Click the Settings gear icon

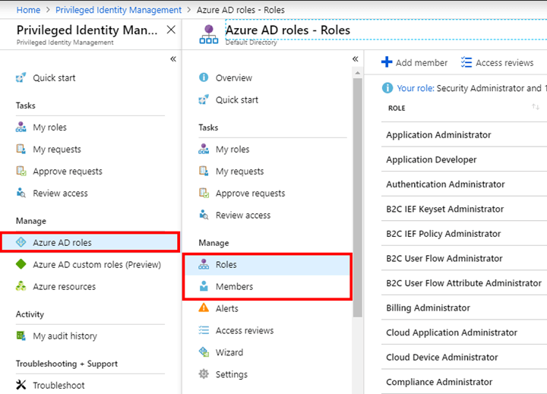204,374
